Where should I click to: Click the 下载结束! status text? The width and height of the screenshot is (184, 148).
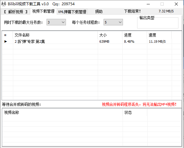tap(132, 11)
